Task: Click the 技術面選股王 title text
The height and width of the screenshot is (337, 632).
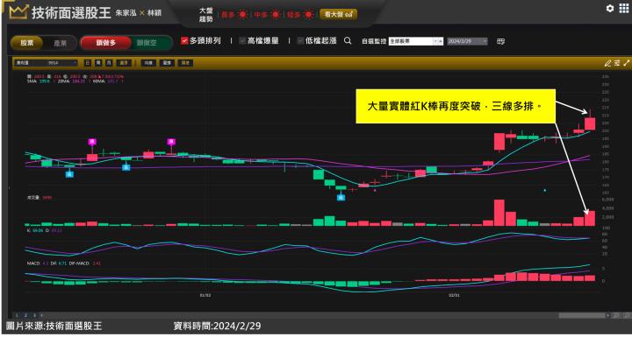Action: click(71, 12)
